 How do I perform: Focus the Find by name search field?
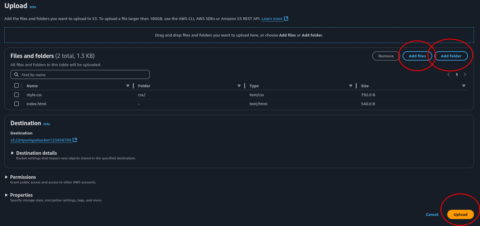[84, 74]
